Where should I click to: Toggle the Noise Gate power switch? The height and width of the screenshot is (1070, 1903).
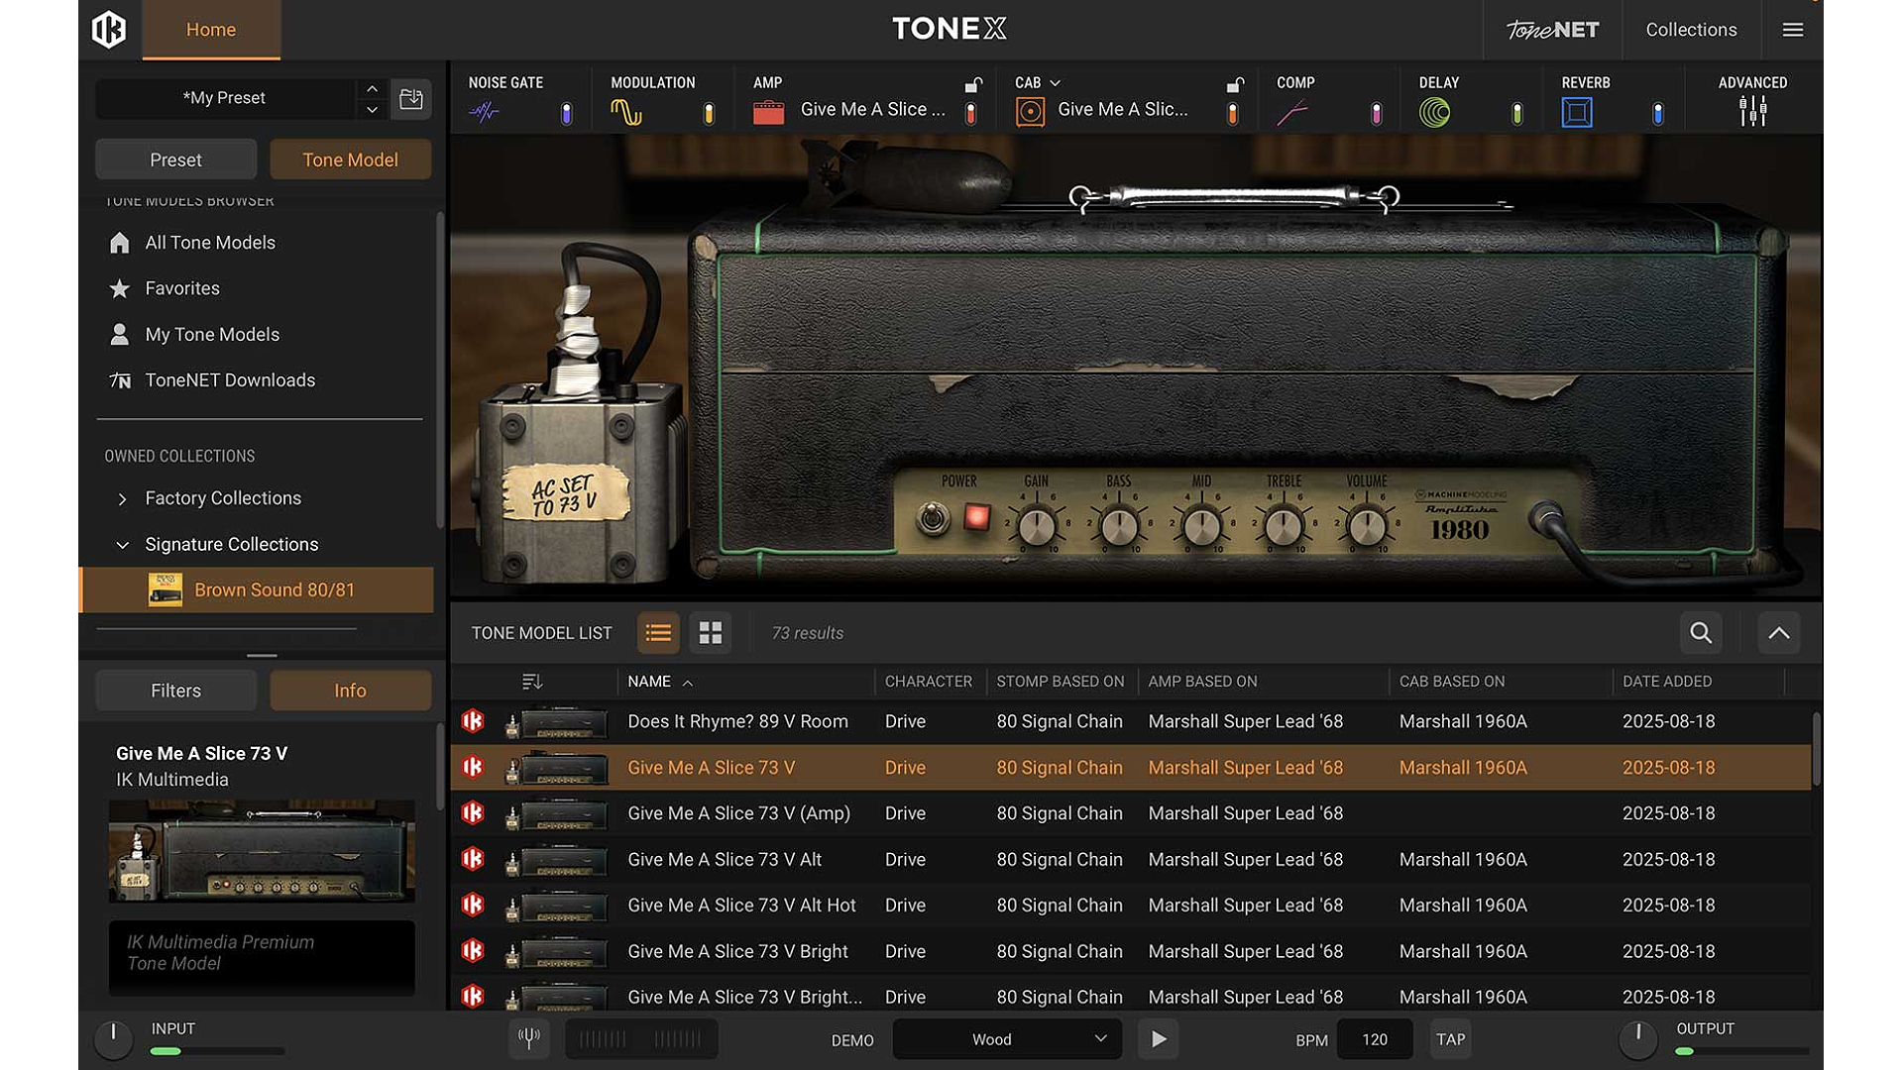click(566, 113)
